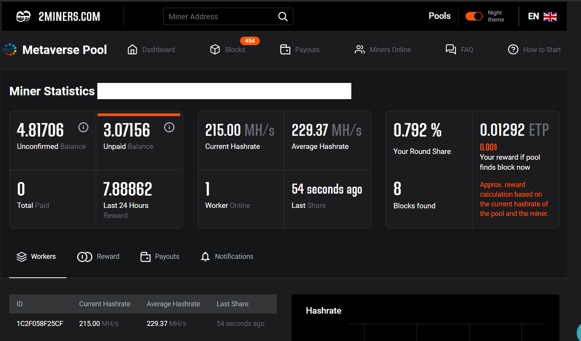Click the Miner Statistics heading
The image size is (581, 341).
(x=52, y=91)
